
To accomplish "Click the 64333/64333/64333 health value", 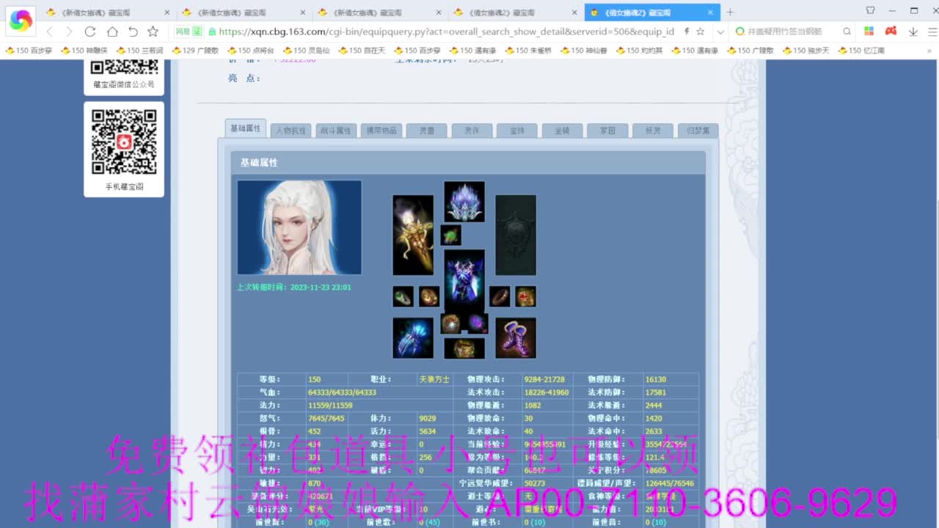I will (x=342, y=392).
